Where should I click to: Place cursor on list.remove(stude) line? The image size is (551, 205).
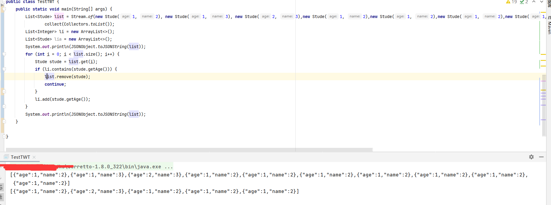pos(68,77)
